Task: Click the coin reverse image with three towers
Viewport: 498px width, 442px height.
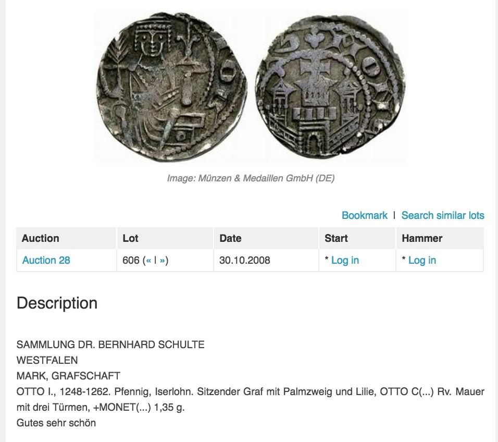Action: [330, 87]
